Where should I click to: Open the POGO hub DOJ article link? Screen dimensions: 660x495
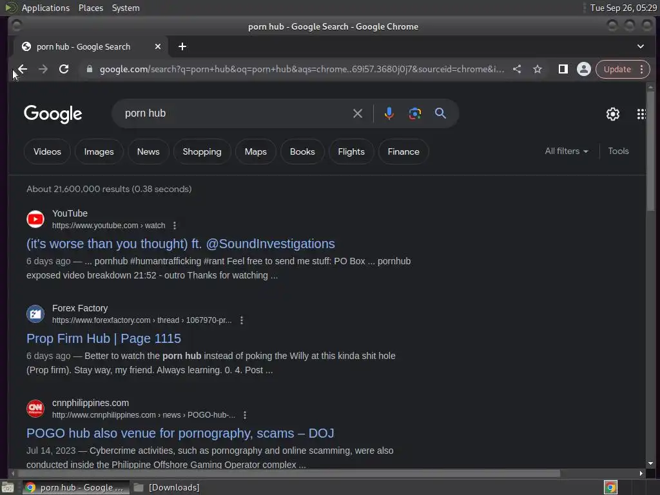click(x=180, y=433)
